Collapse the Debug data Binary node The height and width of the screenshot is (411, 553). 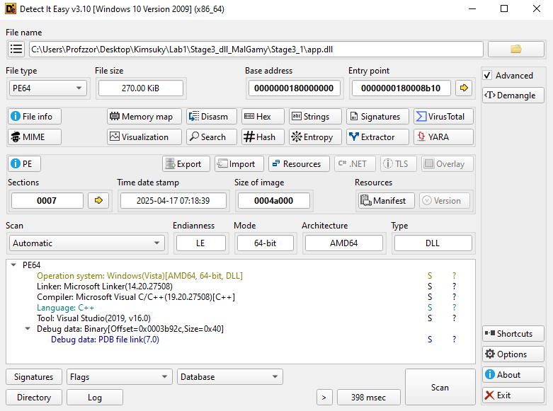[28, 328]
